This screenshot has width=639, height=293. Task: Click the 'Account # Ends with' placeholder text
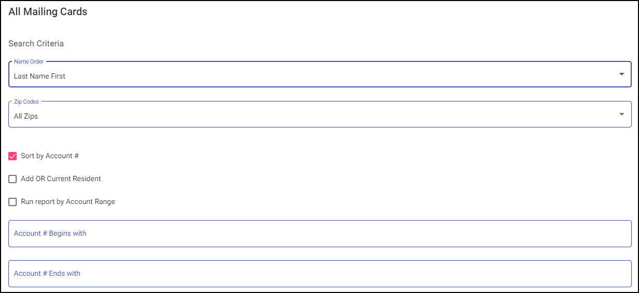click(x=47, y=273)
